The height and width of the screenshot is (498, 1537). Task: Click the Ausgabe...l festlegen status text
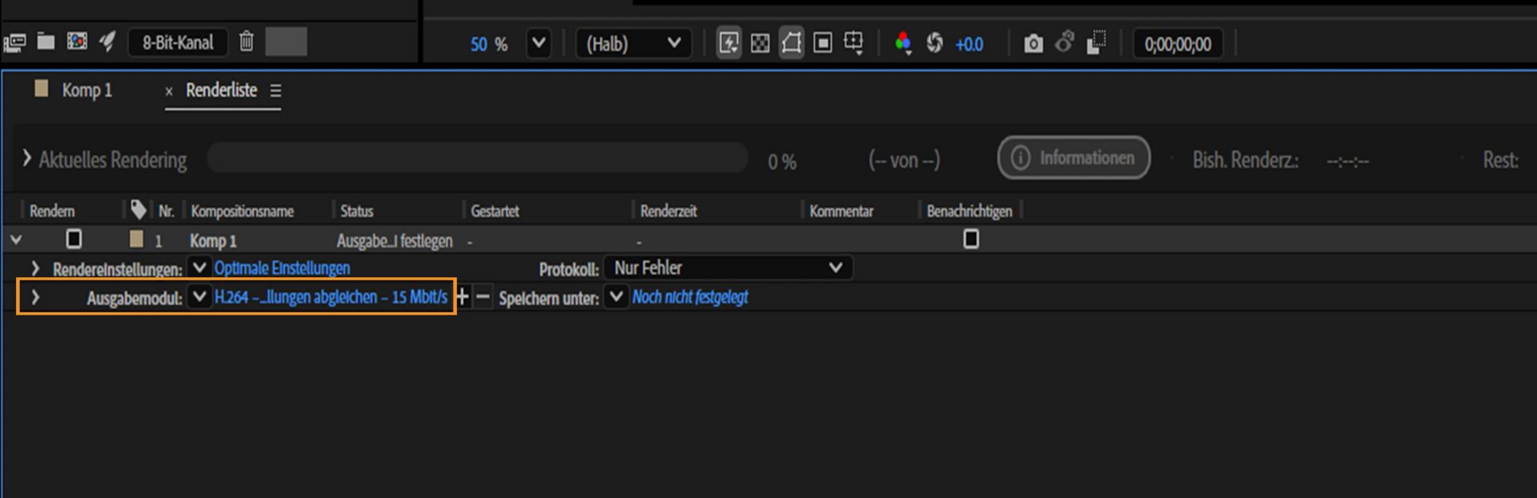tap(394, 240)
